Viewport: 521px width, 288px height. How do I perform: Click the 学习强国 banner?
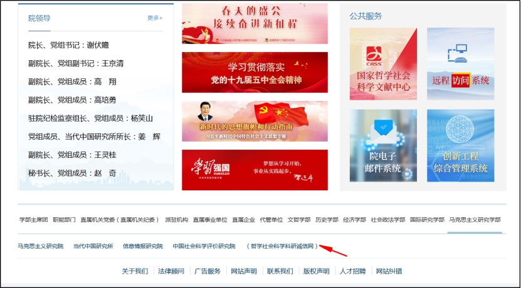(x=255, y=170)
